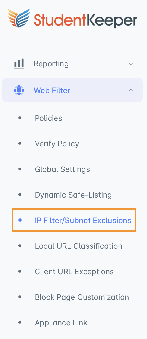
Task: Click the bullet beside Global Settings
Action: tap(20, 169)
